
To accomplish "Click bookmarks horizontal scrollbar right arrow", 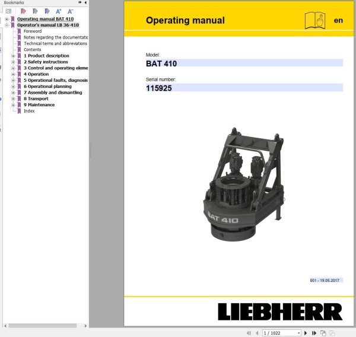I will (85, 326).
